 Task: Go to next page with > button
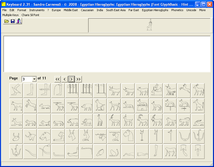coord(72,79)
